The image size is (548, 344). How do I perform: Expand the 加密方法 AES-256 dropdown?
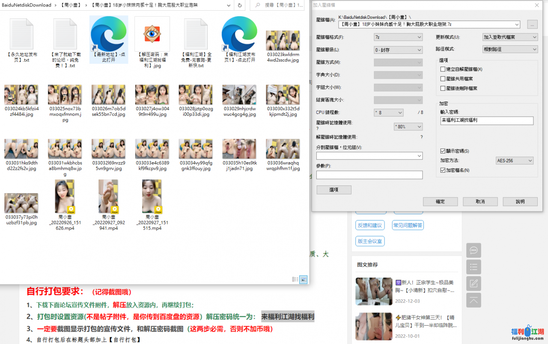pos(514,161)
